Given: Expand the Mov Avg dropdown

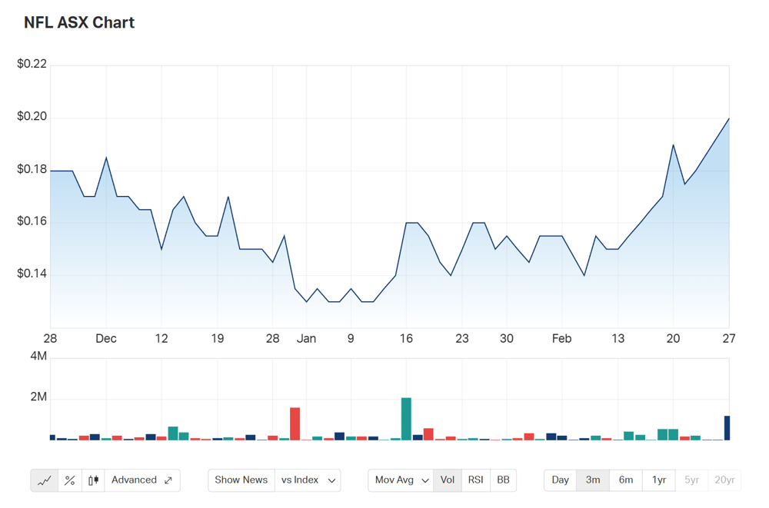Looking at the screenshot, I should click(x=401, y=480).
